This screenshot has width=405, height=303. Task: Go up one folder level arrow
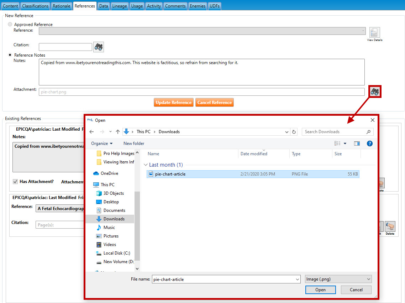(118, 132)
